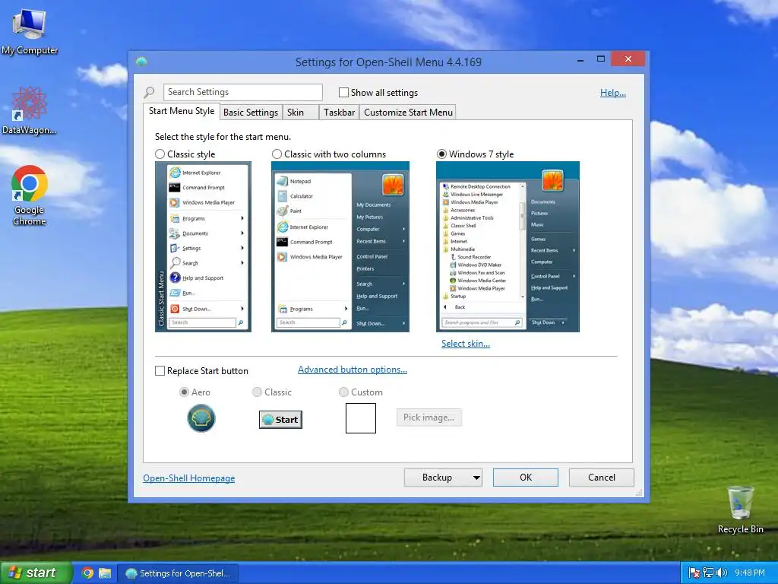Choose the Aero start button option
This screenshot has width=778, height=584.
pyautogui.click(x=184, y=392)
